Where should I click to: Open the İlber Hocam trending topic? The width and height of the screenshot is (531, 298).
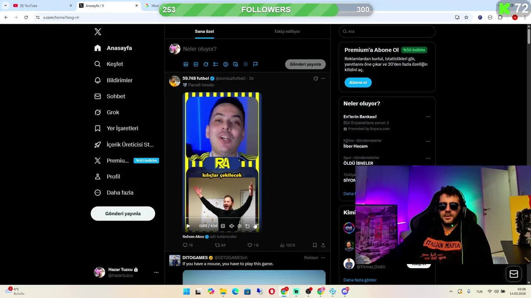pos(356,146)
